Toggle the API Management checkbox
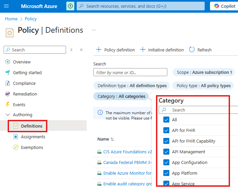238x187 pixels. pyautogui.click(x=166, y=152)
